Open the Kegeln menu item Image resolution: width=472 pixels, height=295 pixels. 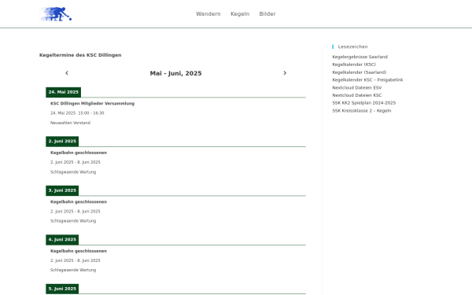coord(240,14)
